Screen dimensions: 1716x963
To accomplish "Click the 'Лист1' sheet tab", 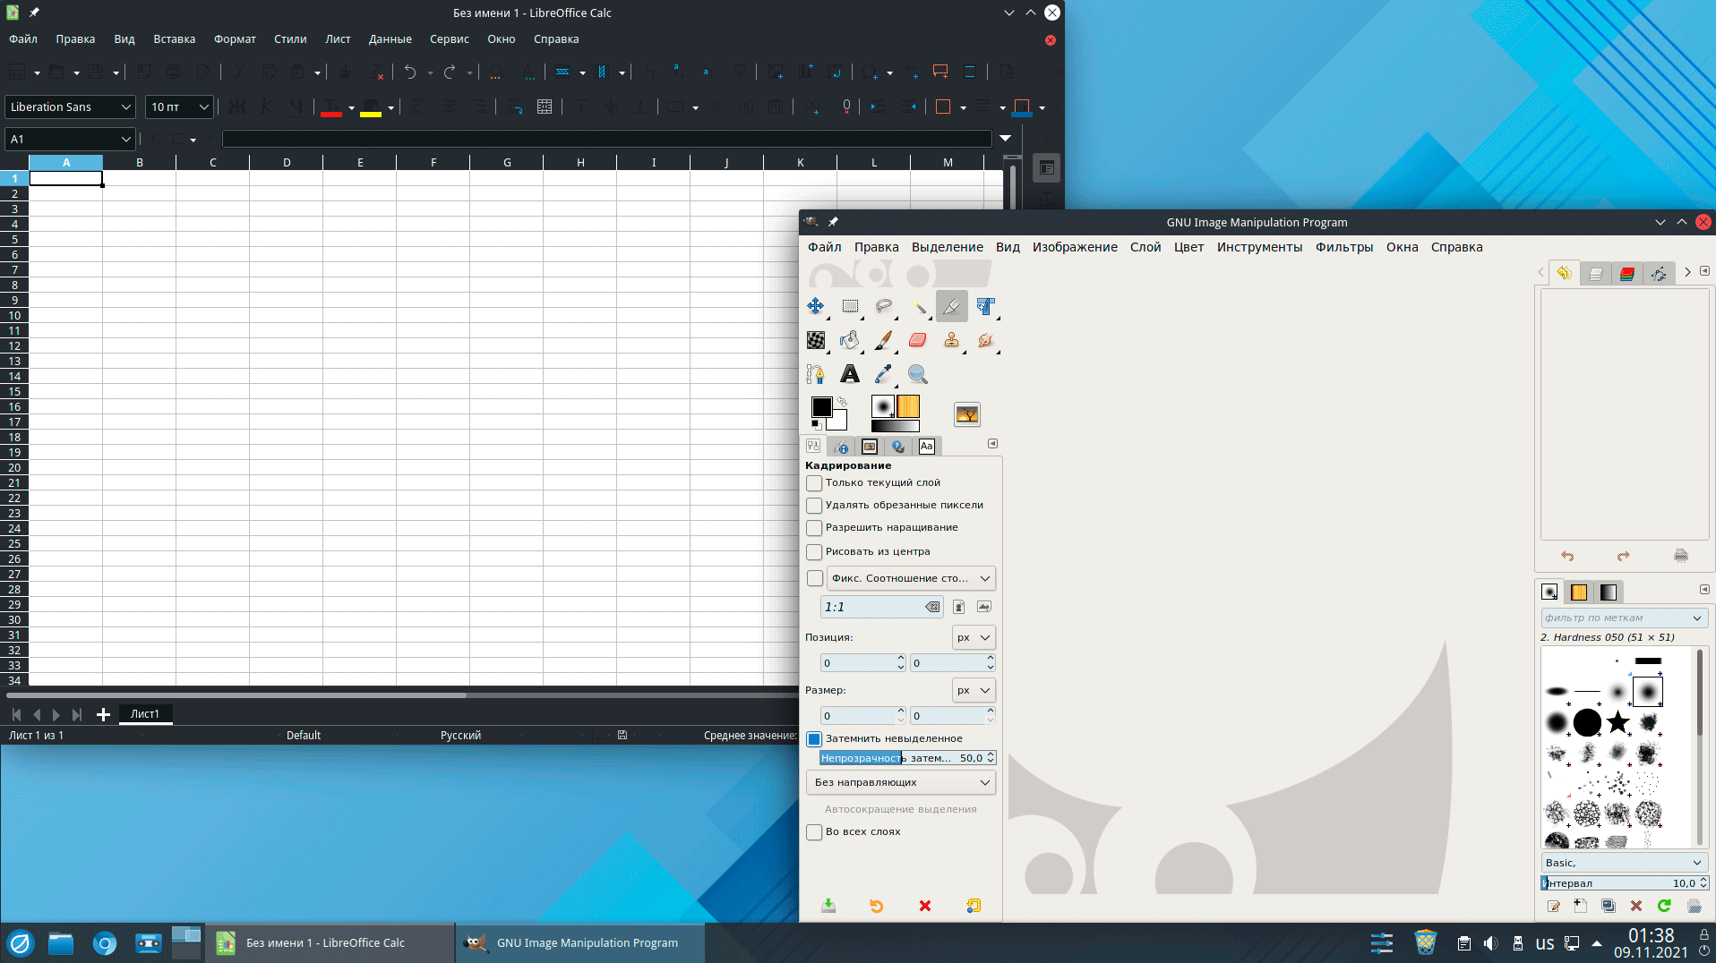I will click(x=145, y=714).
